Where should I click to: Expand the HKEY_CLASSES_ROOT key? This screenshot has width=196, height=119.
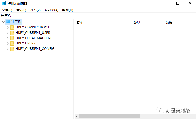[8, 27]
